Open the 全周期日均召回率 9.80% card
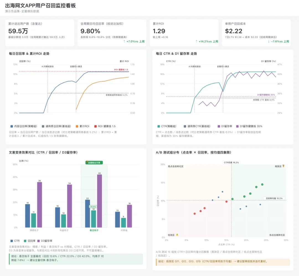Viewport: 299px width, 276px height. 112,33
